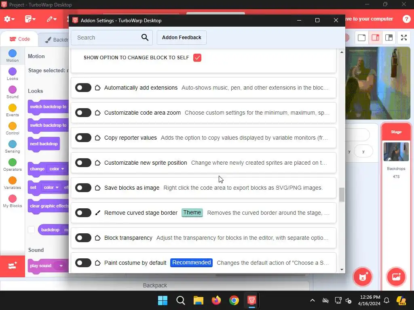Expand Automatically add extensions description
Screen dimensions: 414x310
[255, 88]
